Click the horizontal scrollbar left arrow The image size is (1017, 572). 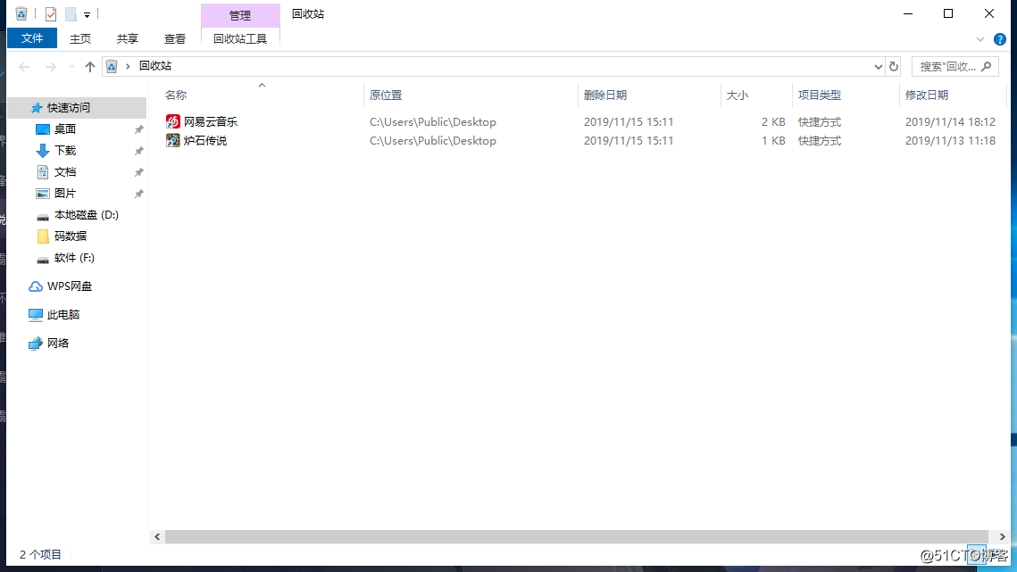(157, 537)
